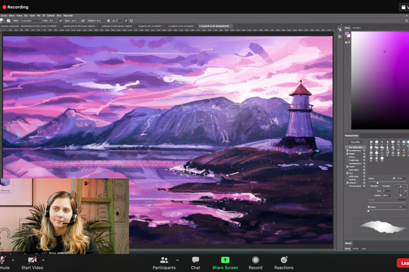Viewport: 409px width, 272px height.
Task: Click the brush angle circle control
Action: pos(401,190)
